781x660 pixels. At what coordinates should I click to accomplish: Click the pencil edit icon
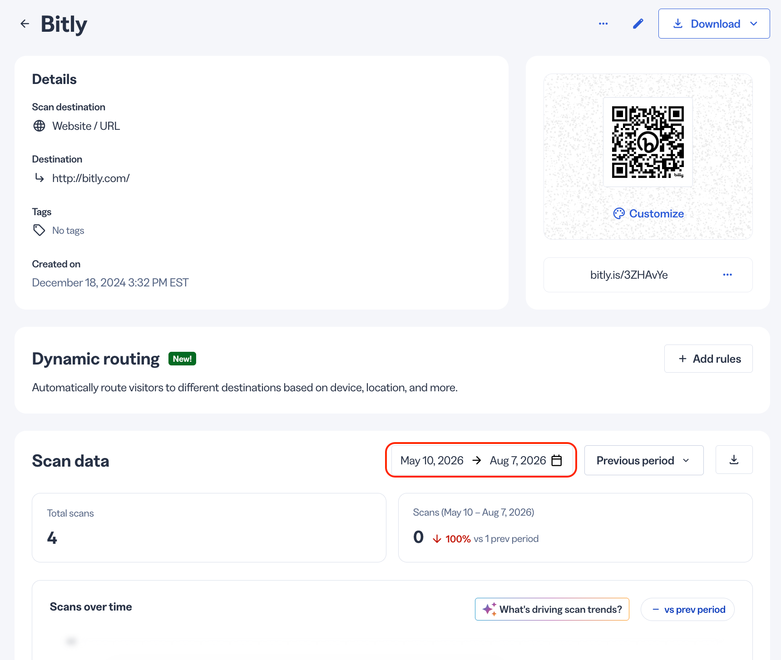click(x=638, y=24)
